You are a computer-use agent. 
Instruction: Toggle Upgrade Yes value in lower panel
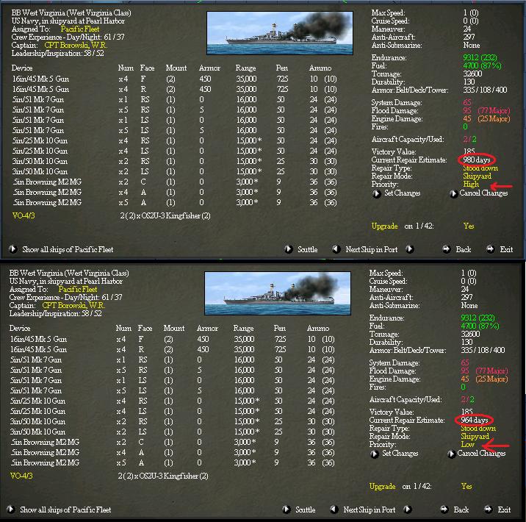coord(466,486)
